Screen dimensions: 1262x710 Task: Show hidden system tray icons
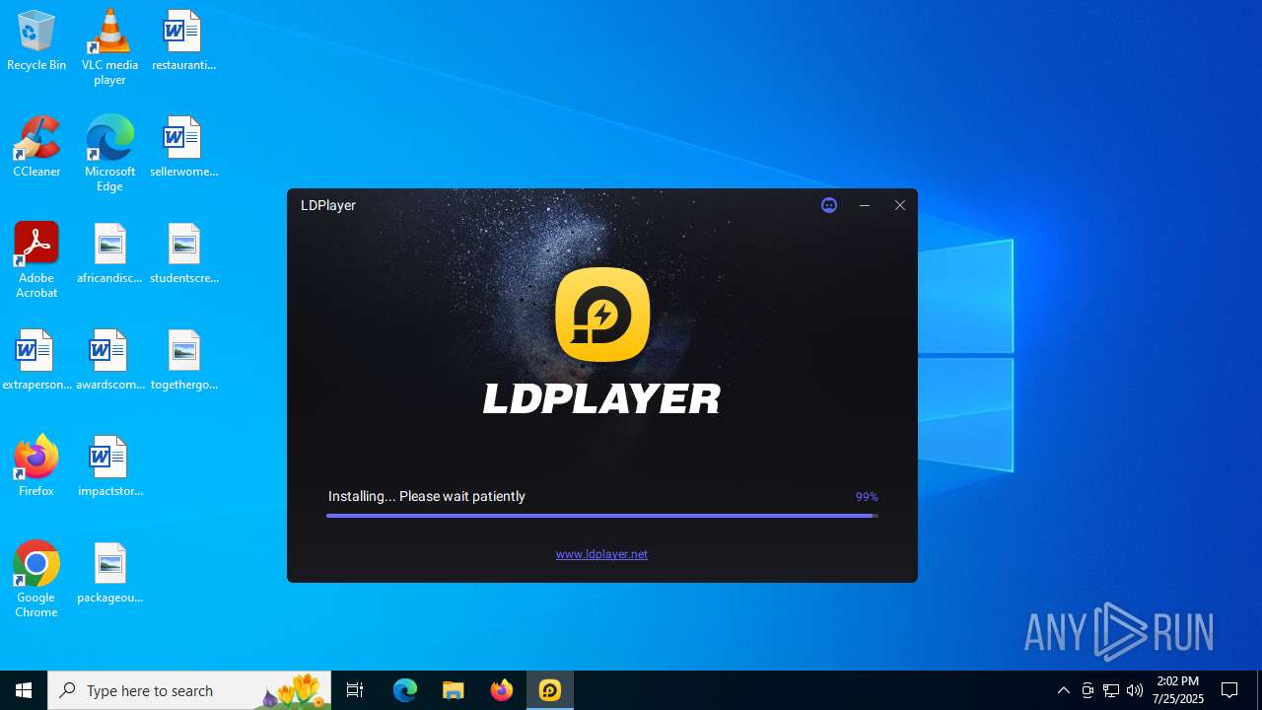[x=1063, y=690]
